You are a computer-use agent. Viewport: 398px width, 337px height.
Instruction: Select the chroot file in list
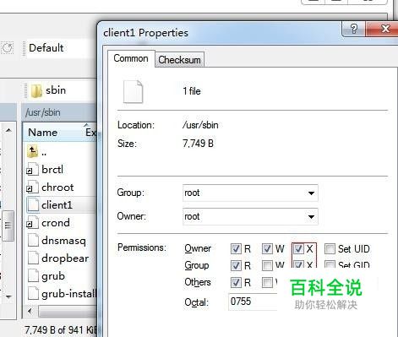(57, 188)
